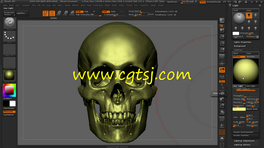This screenshot has height=148, width=264.
Task: Toggle the first active light bulb
Action: pyautogui.click(x=249, y=15)
